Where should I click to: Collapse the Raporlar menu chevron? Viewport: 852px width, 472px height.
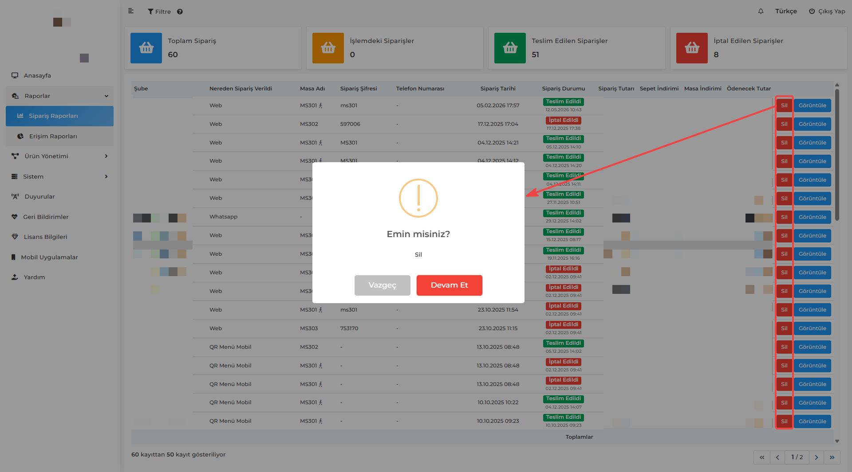pyautogui.click(x=106, y=96)
